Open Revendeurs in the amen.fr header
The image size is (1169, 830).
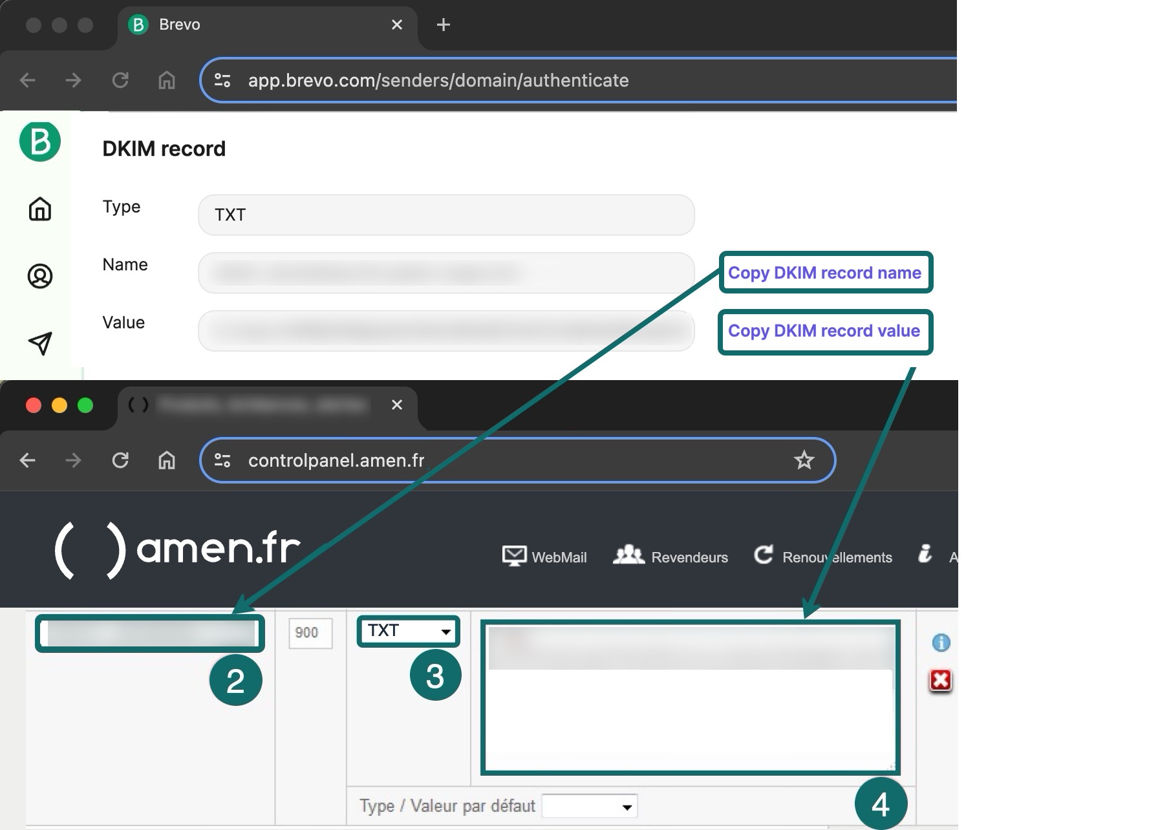pyautogui.click(x=670, y=556)
